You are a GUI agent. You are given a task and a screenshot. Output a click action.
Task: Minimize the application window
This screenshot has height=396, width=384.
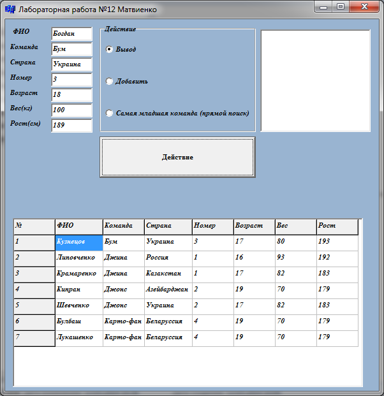point(325,7)
